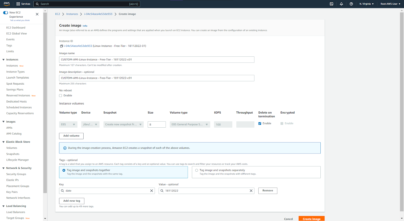The image size is (404, 221).
Task: Open the EBS volume type dropdown
Action: tap(68, 124)
